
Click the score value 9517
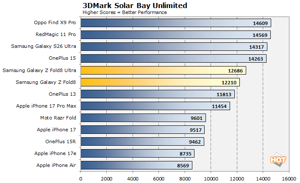(196, 130)
